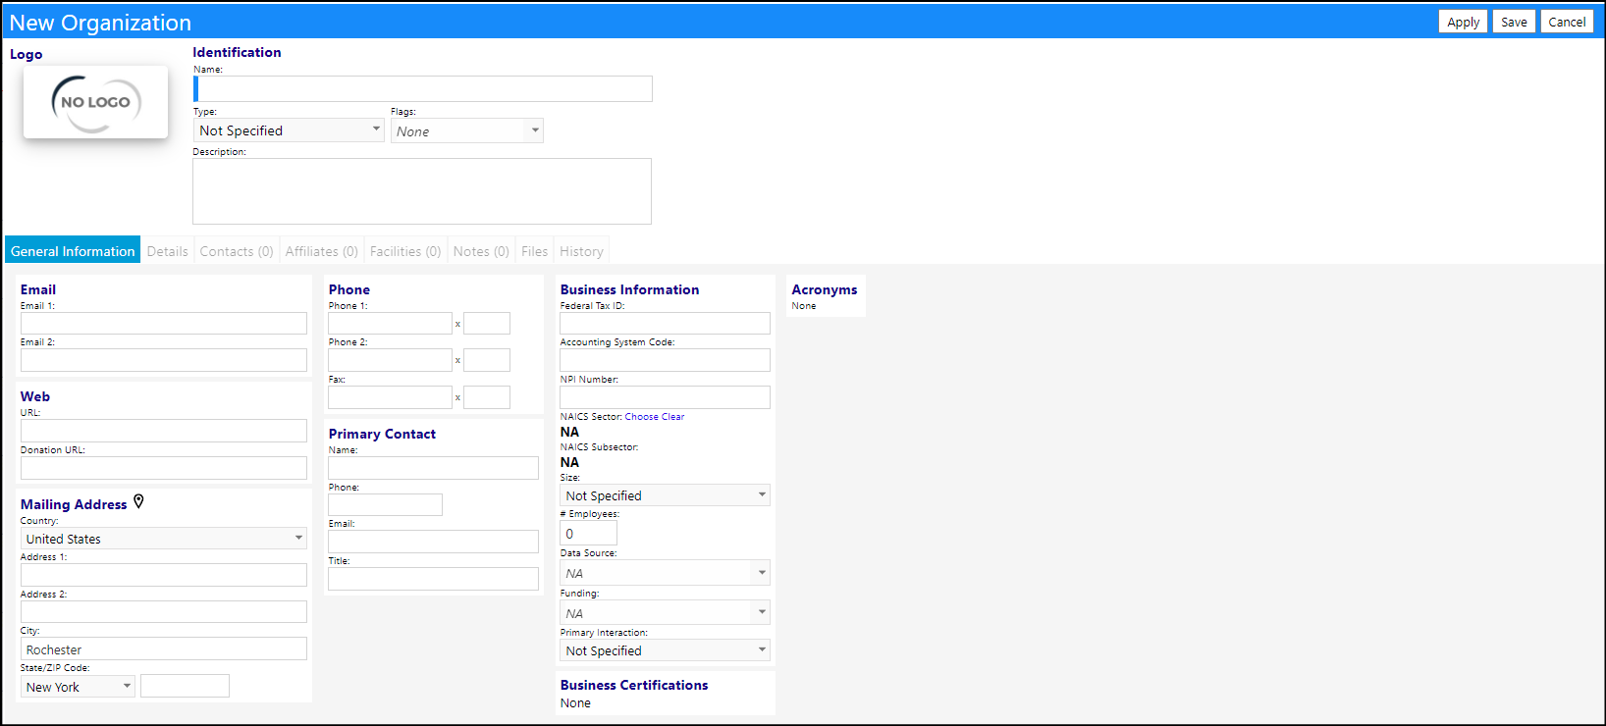Click the Primary Contact Email field
Screen dimensions: 1606x726
point(433,542)
